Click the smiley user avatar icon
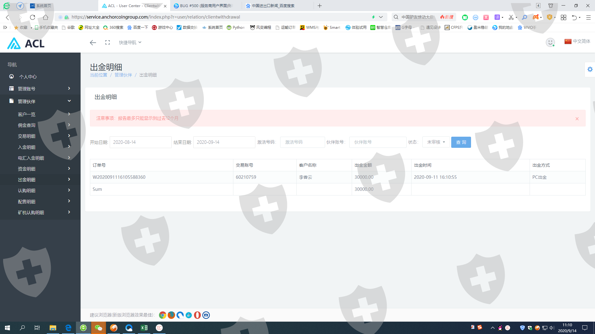The width and height of the screenshot is (595, 334). click(x=550, y=42)
